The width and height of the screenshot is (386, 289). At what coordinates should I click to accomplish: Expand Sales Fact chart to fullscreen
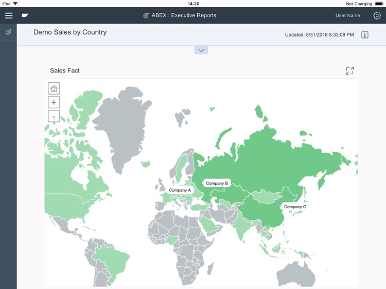pyautogui.click(x=349, y=71)
